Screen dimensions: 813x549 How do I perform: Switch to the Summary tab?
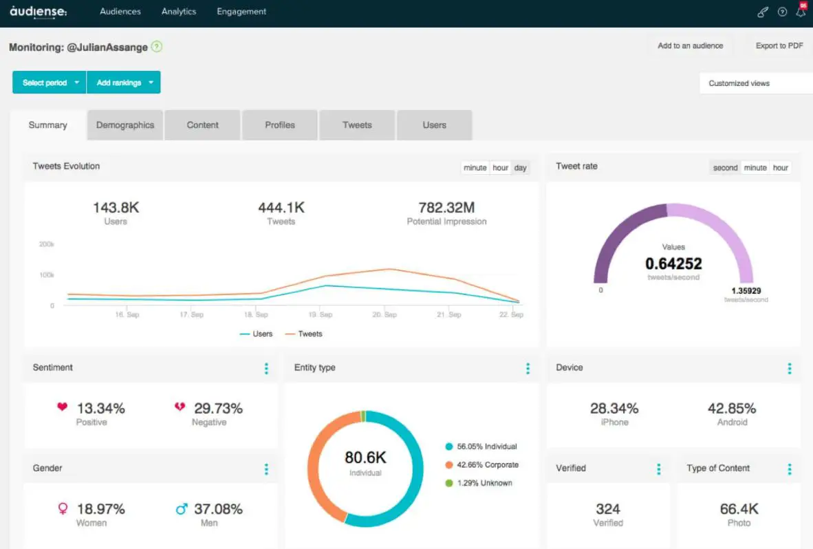click(48, 125)
